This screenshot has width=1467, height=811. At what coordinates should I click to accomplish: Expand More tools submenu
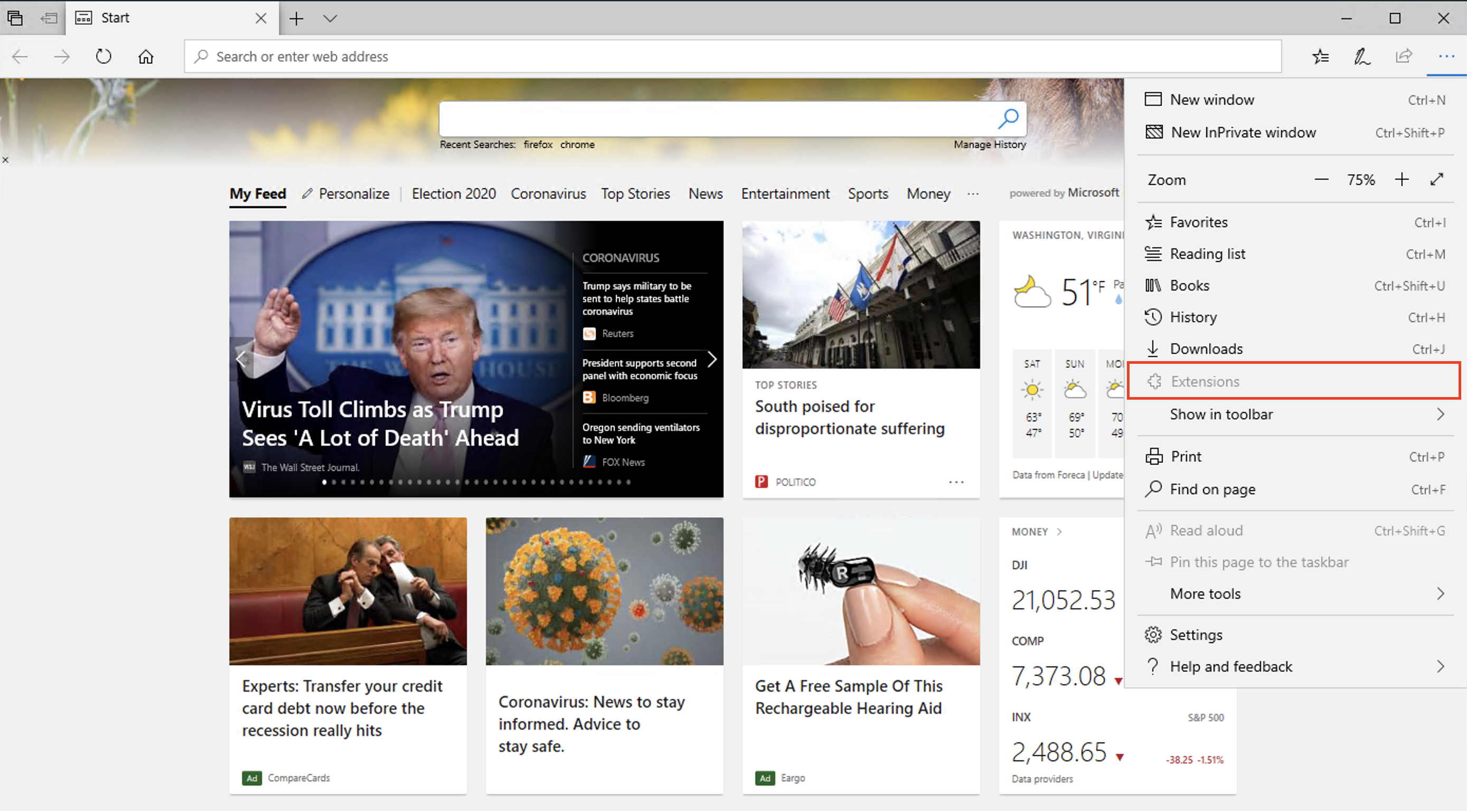tap(1294, 593)
